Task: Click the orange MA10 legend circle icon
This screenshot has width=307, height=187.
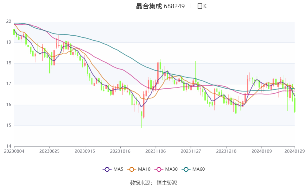Action: click(x=132, y=169)
